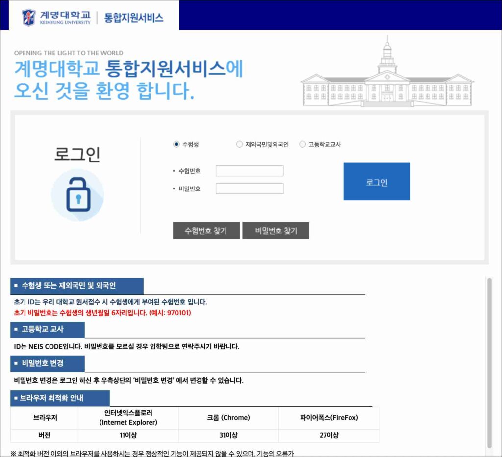The image size is (502, 457).
Task: Open 수험번호 찾기 to find exam number
Action: (206, 231)
